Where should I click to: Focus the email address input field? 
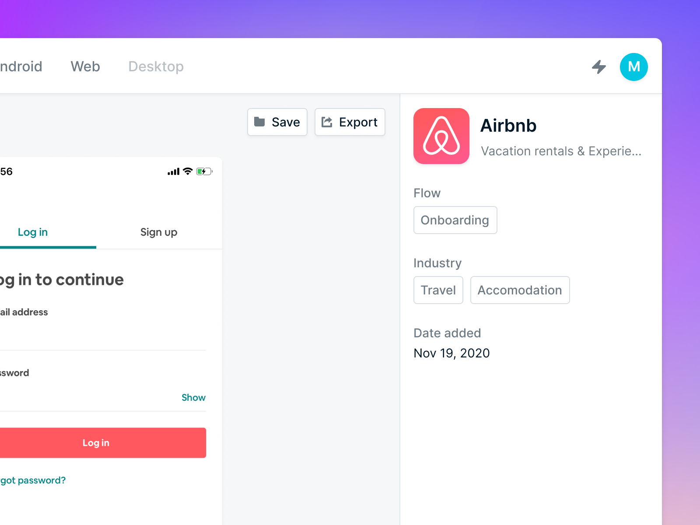point(103,335)
